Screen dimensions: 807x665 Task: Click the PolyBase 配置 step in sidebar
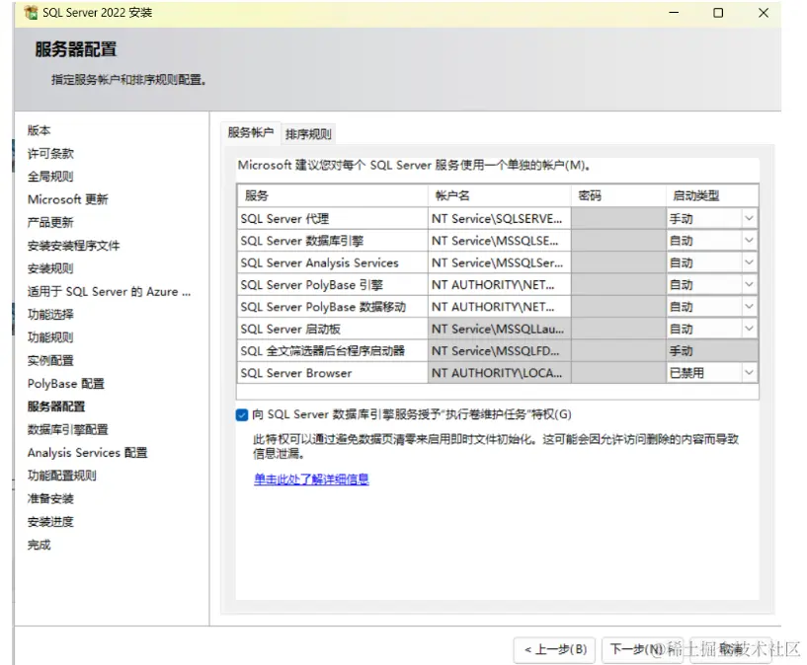pos(66,384)
